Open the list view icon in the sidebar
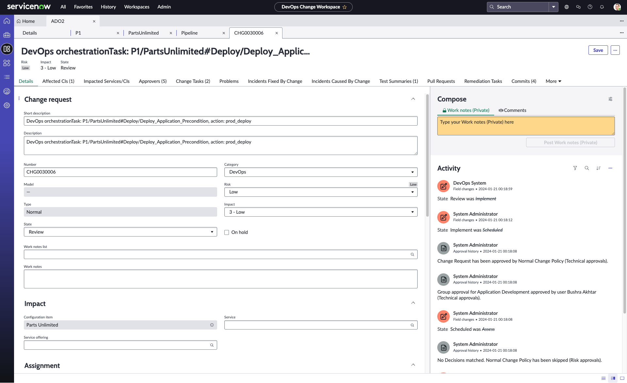 pyautogui.click(x=7, y=77)
